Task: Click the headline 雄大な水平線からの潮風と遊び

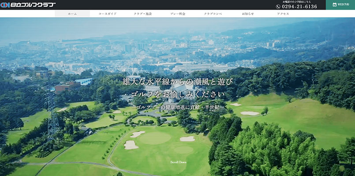Action: [x=177, y=81]
